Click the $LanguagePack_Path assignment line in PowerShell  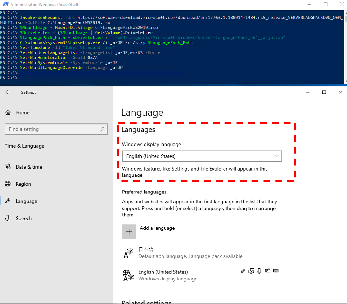pyautogui.click(x=153, y=38)
